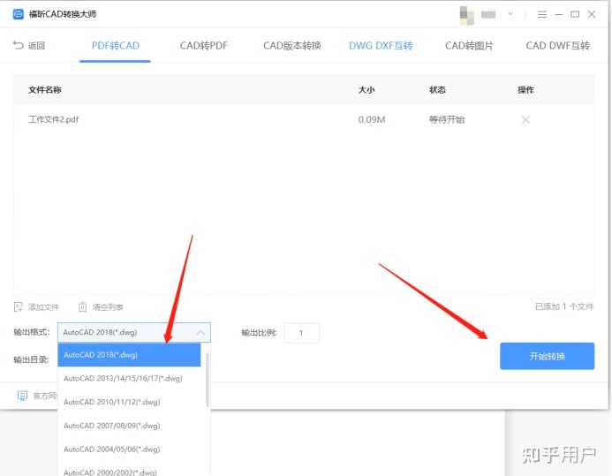This screenshot has width=612, height=476.
Task: Click the 输出比例 input field
Action: [x=301, y=333]
